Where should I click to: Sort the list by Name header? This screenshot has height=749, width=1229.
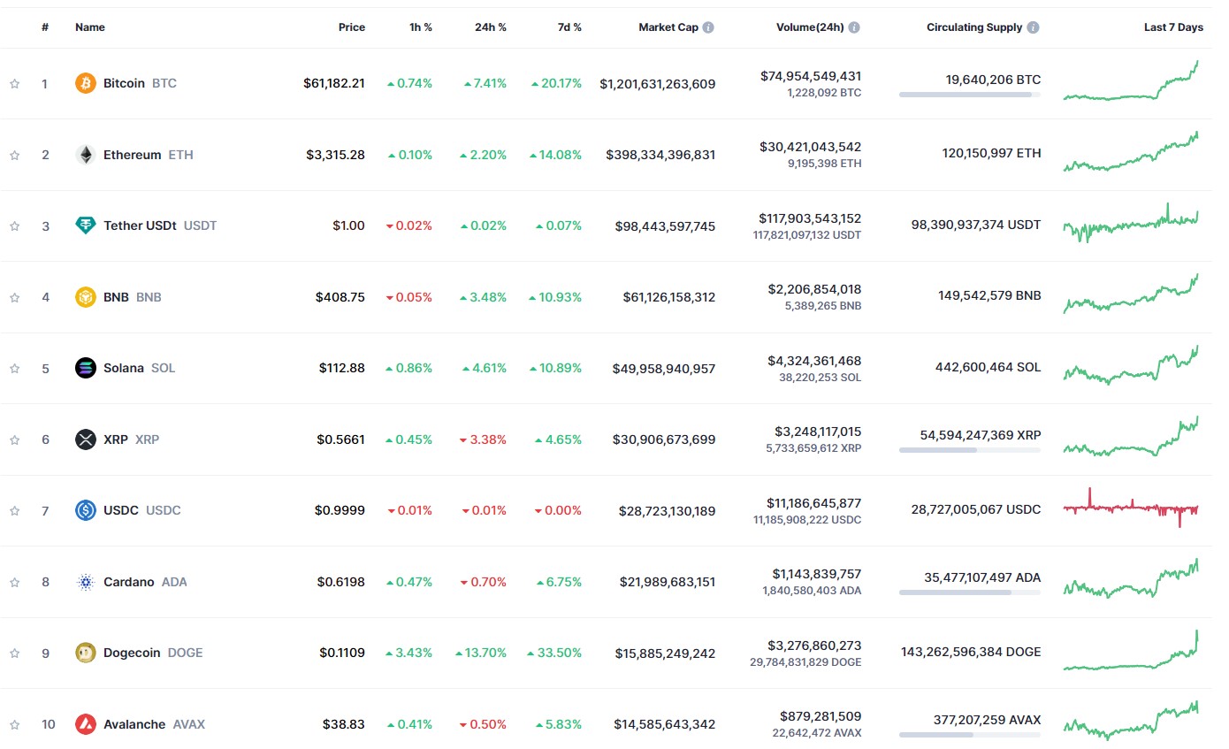[89, 27]
